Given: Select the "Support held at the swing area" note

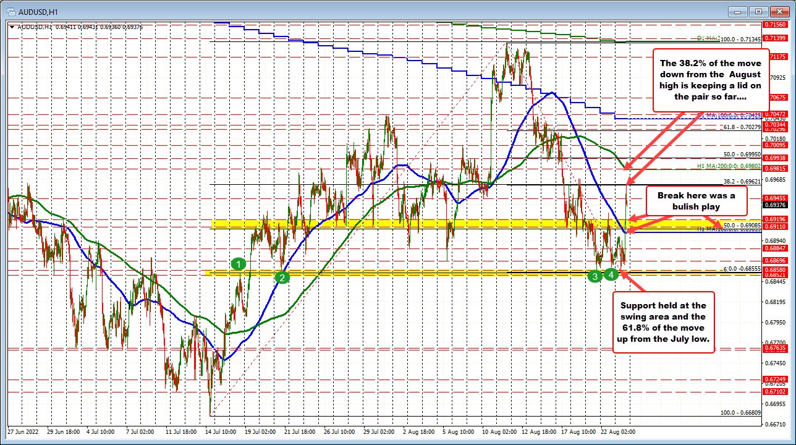Looking at the screenshot, I should [663, 323].
